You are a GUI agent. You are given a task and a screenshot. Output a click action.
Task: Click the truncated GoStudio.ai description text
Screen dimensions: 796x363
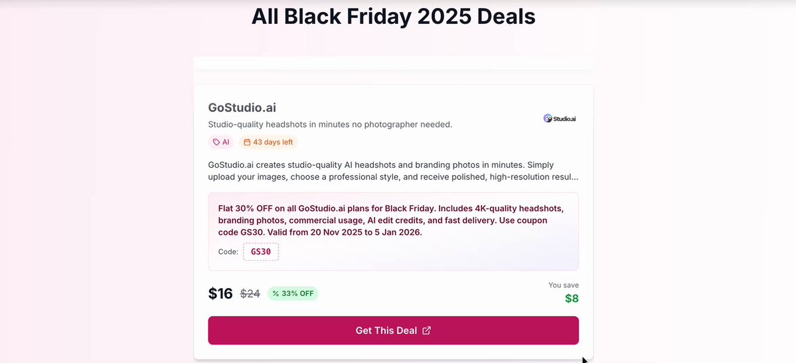[392, 171]
